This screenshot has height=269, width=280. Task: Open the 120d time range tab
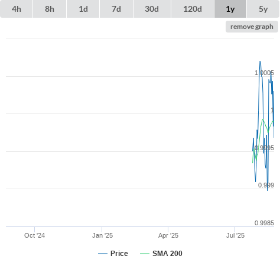[x=193, y=9]
